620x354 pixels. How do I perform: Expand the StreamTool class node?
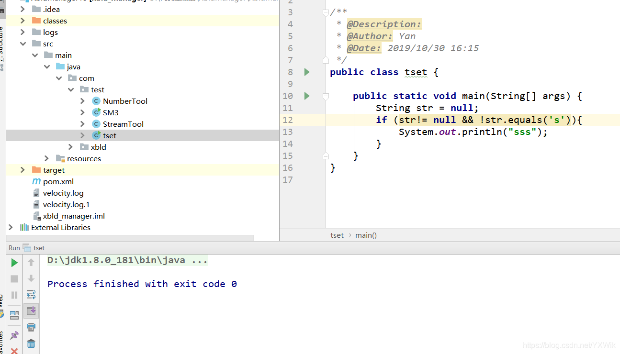pos(82,124)
